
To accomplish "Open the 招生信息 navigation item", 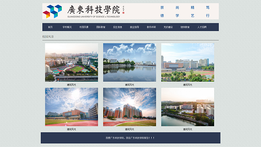I will [118, 27].
